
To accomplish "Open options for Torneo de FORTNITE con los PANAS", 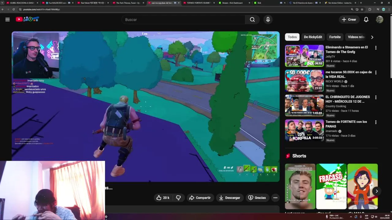I will [x=376, y=122].
